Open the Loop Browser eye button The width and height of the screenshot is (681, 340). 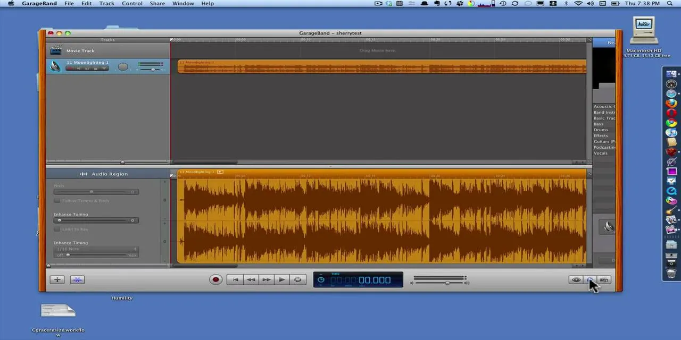(576, 280)
